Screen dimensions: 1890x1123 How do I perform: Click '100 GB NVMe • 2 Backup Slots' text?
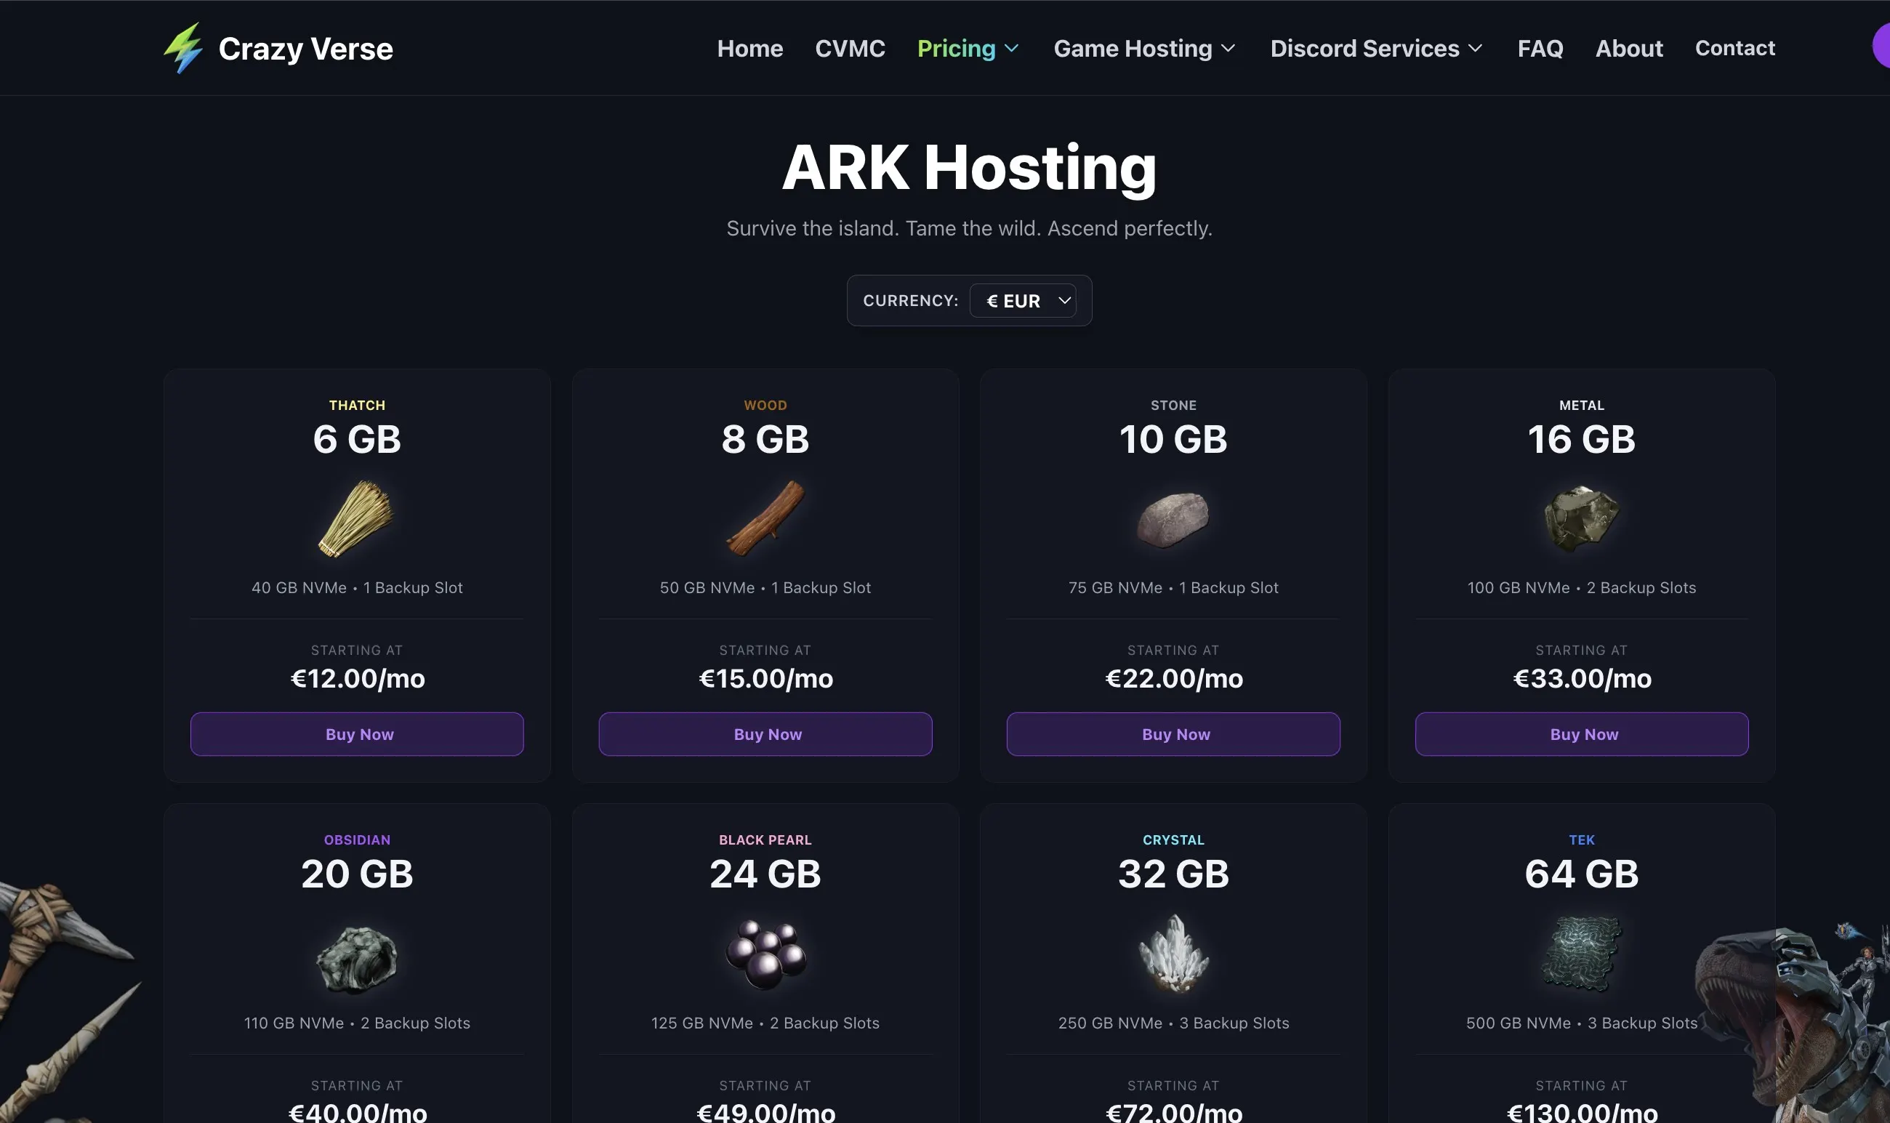coord(1581,587)
